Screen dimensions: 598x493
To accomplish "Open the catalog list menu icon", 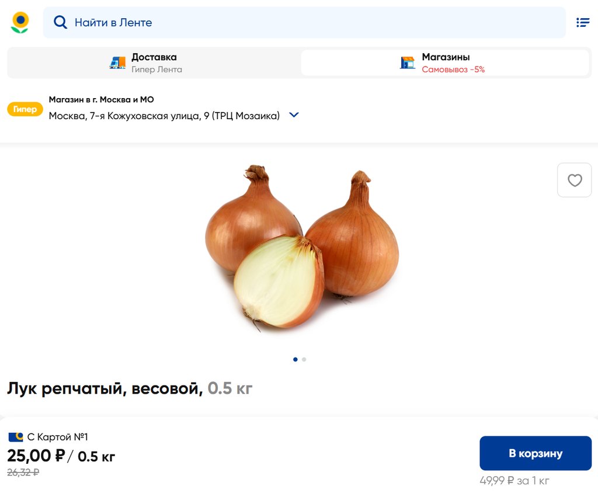I will (x=583, y=23).
